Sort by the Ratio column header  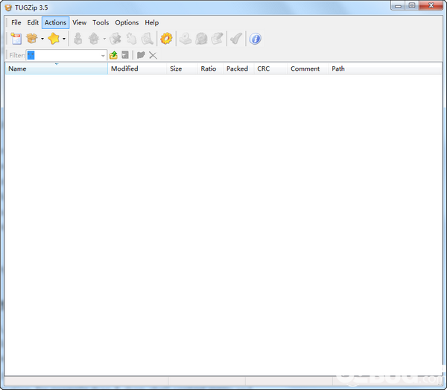(x=210, y=68)
